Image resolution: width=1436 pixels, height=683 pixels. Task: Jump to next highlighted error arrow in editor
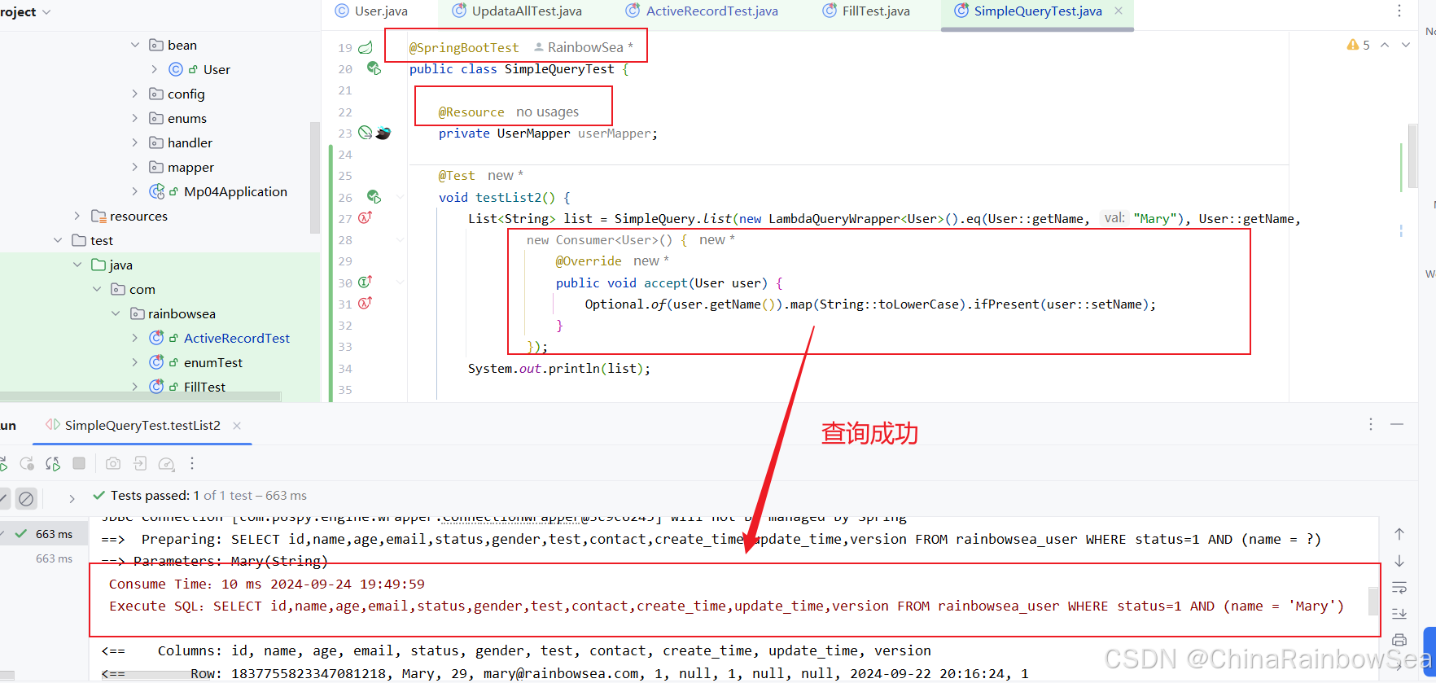click(1406, 45)
